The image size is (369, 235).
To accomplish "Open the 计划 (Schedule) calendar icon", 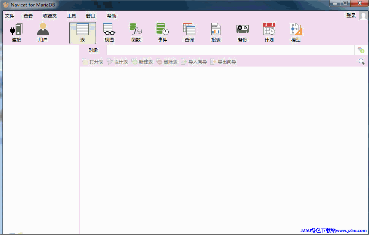I will coord(269,33).
